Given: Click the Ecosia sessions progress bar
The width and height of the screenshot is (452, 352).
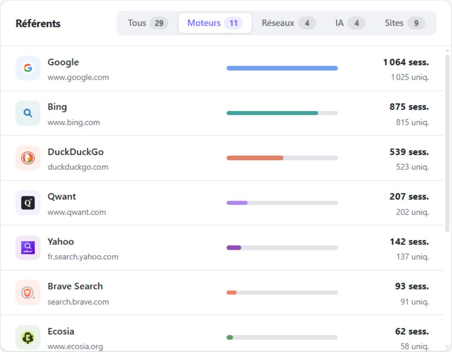Looking at the screenshot, I should click(282, 337).
